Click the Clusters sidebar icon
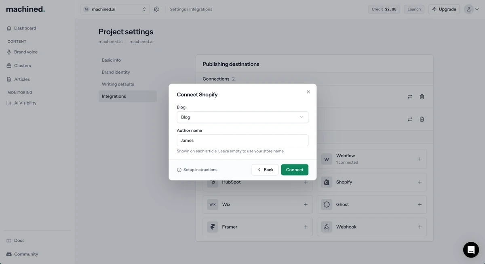Image resolution: width=485 pixels, height=264 pixels. pos(9,66)
